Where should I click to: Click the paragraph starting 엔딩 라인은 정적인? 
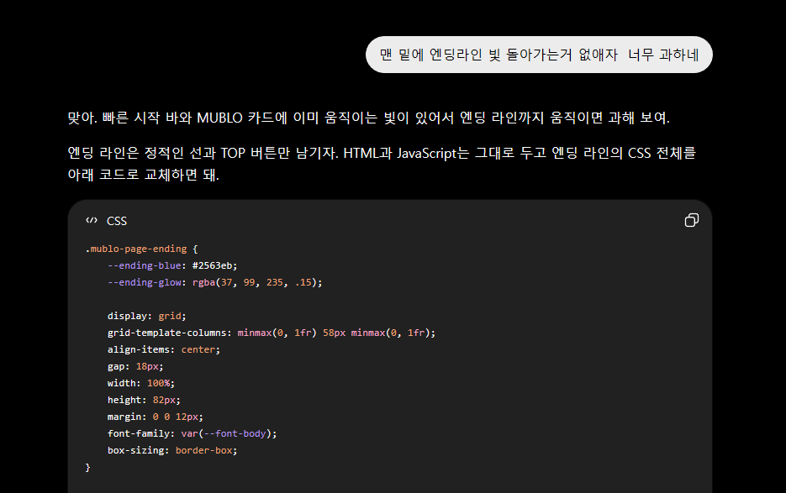click(x=382, y=164)
